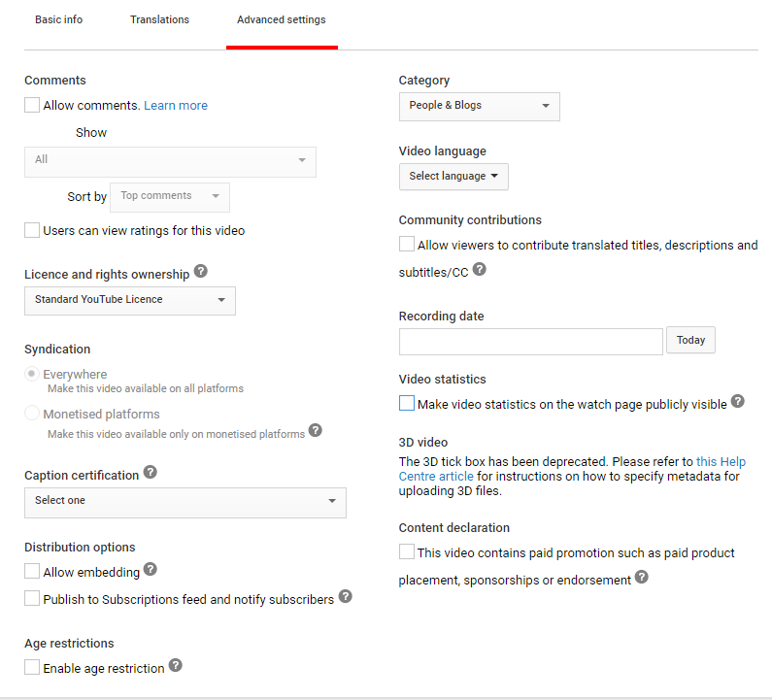The image size is (772, 700).
Task: Click the "Syndication" heading
Action: coord(57,350)
